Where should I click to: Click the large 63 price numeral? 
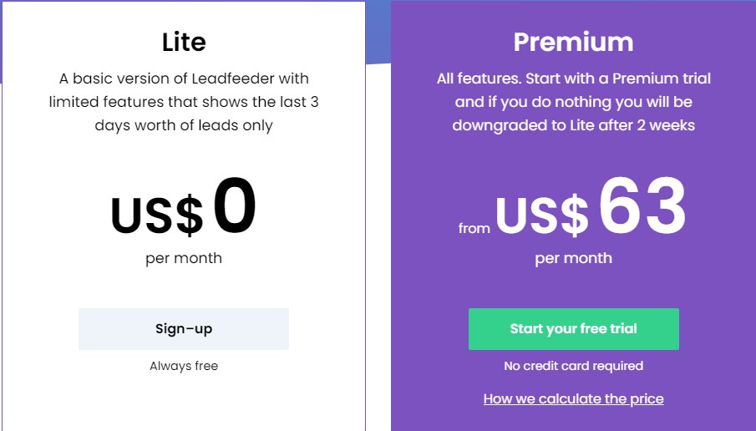coord(642,205)
